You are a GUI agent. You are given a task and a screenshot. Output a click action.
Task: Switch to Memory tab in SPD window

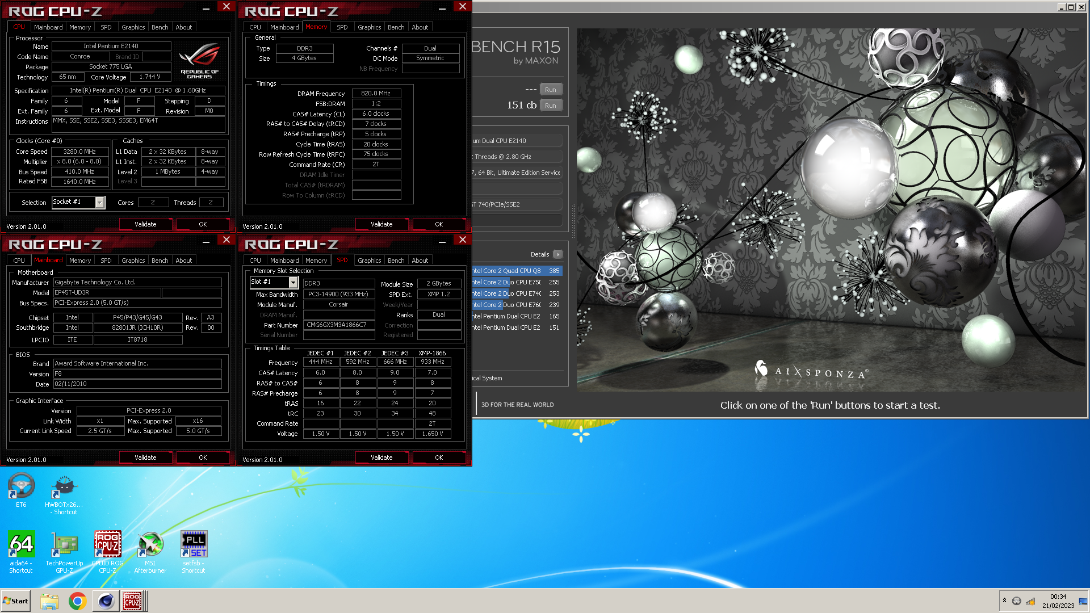316,261
